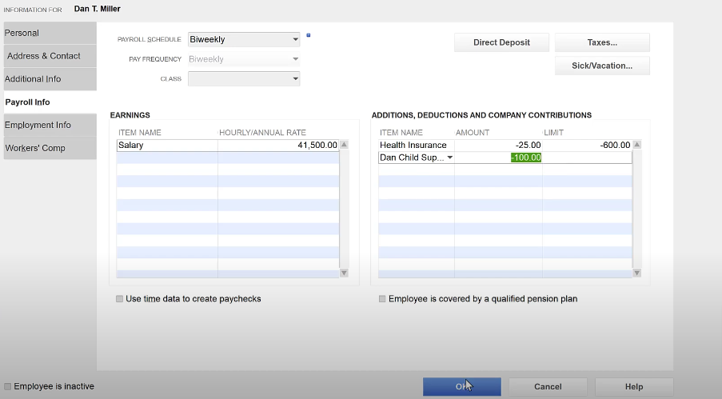Click the small blue payroll schedule indicator icon
722x399 pixels.
[x=309, y=35]
